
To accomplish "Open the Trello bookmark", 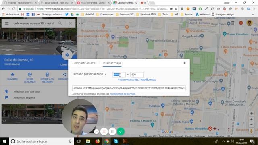I will pyautogui.click(x=163, y=14).
